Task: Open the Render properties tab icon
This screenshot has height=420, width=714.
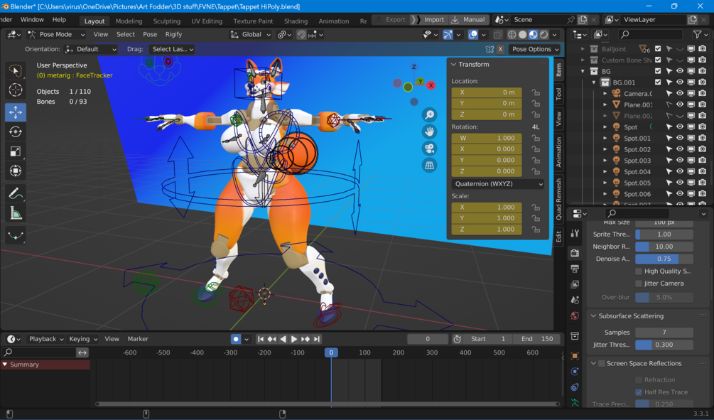Action: (x=575, y=253)
